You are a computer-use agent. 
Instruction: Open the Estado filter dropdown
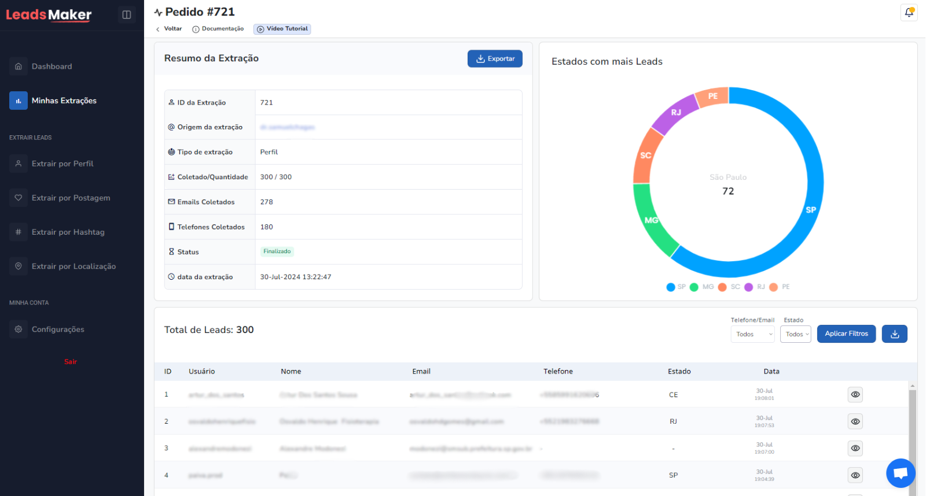click(x=796, y=334)
